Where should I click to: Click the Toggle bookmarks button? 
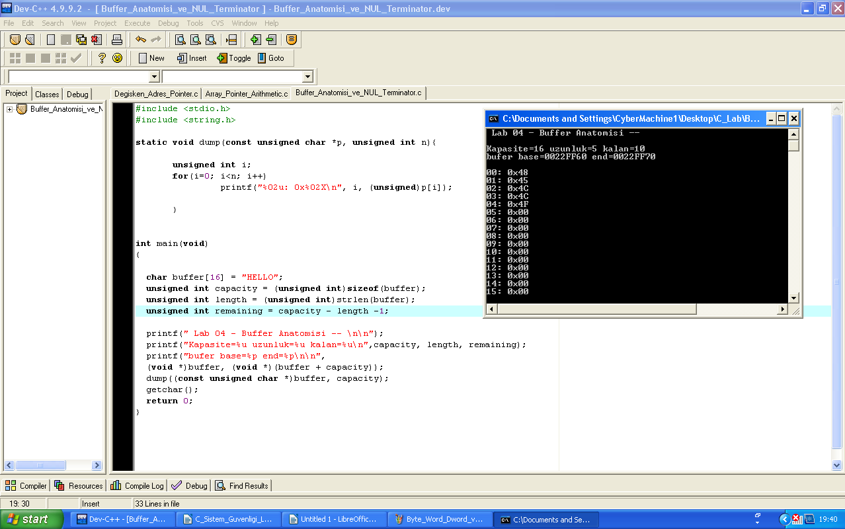(x=234, y=58)
